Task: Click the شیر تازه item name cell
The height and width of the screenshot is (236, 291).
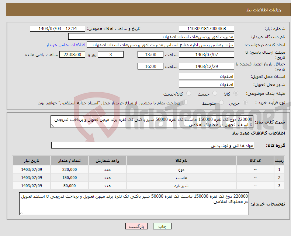Action: coord(181,186)
